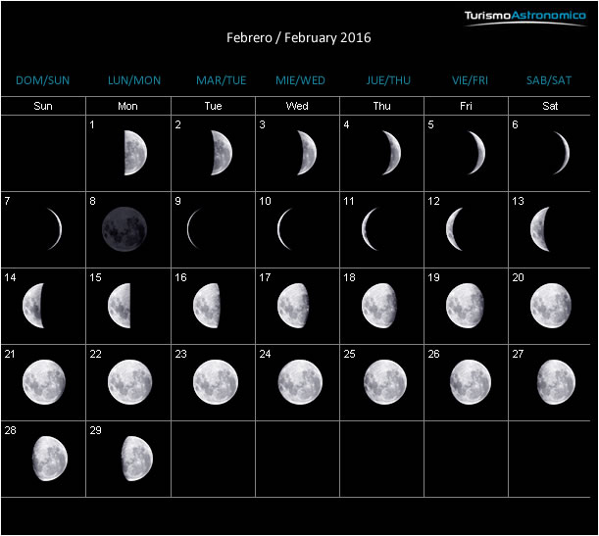Click the gibbous moon on February 19

click(x=465, y=306)
